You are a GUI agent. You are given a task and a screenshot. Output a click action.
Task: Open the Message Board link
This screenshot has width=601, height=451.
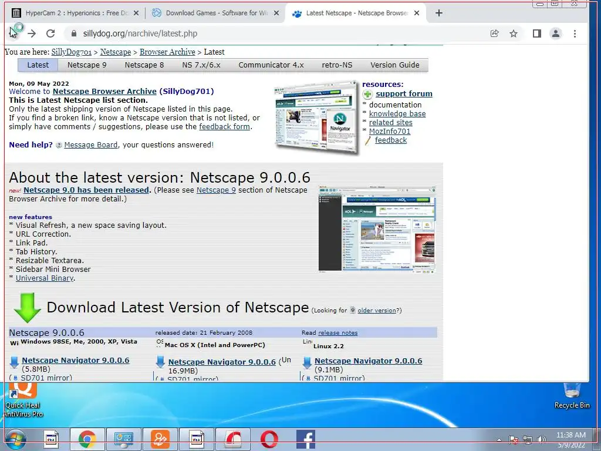pos(91,144)
